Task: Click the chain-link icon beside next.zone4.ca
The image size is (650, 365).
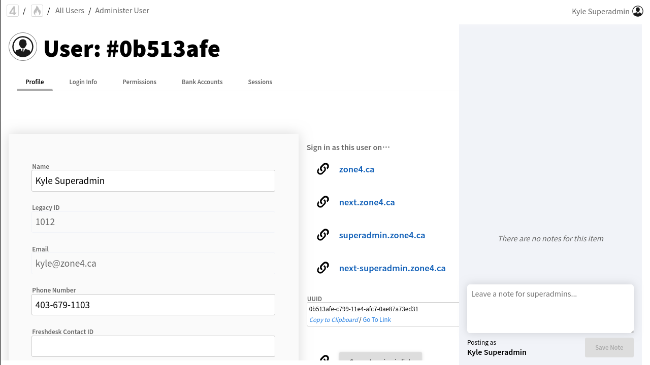Action: point(323,202)
